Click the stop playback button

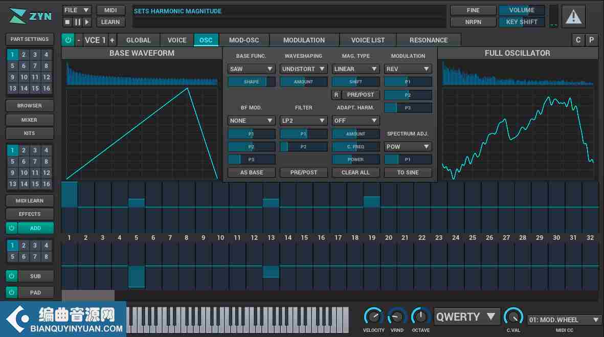click(68, 23)
